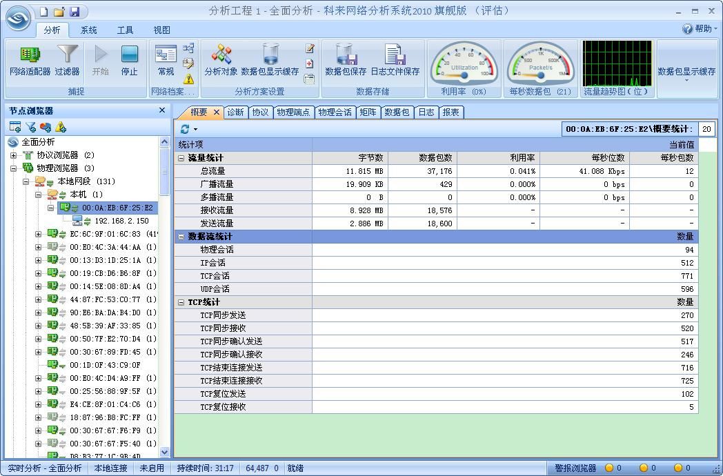Click the 数据包保存 packet save icon
This screenshot has width=723, height=476.
point(346,60)
